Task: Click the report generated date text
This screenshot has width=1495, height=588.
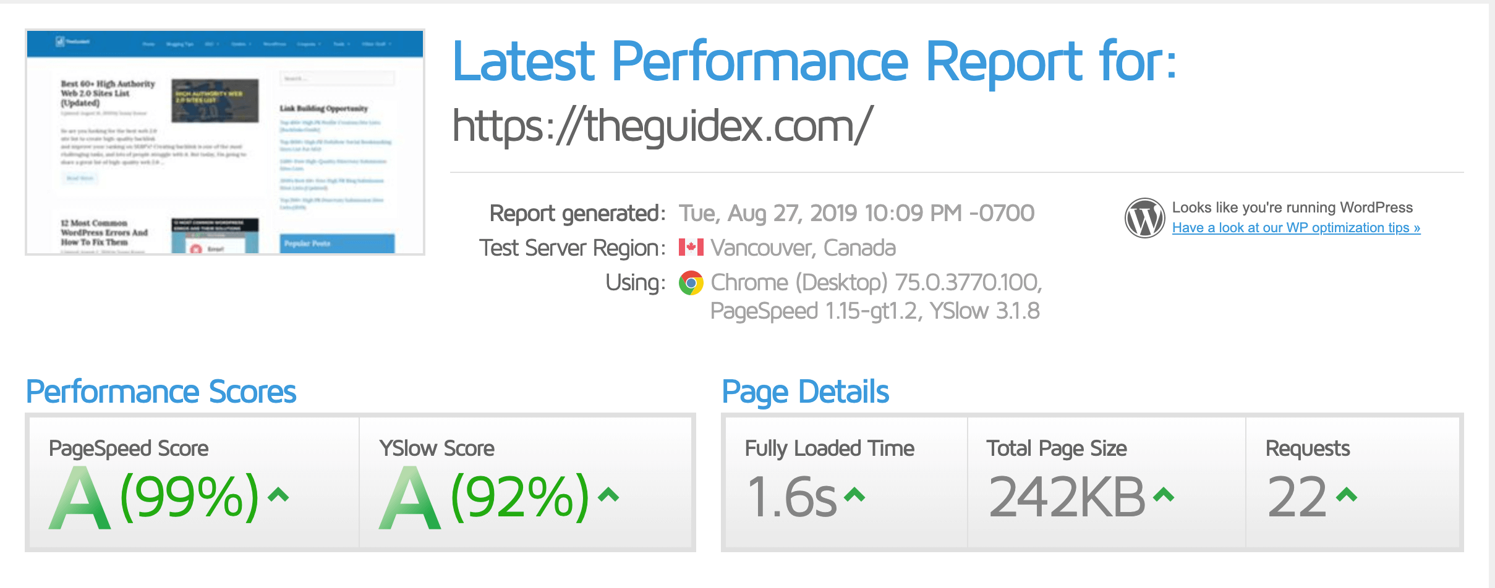Action: 857,213
